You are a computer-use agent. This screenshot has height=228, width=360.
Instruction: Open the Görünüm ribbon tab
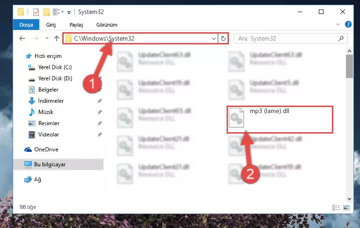coord(107,25)
